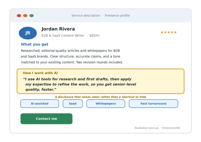Click the JR avatar circle
Viewport: 201px width, 142px height.
click(x=28, y=33)
